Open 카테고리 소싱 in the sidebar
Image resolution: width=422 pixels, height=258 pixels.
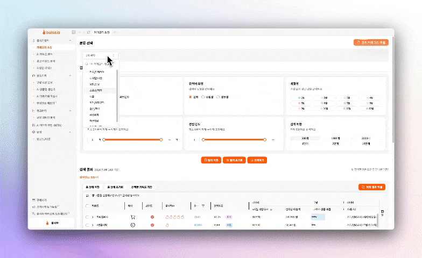52,47
